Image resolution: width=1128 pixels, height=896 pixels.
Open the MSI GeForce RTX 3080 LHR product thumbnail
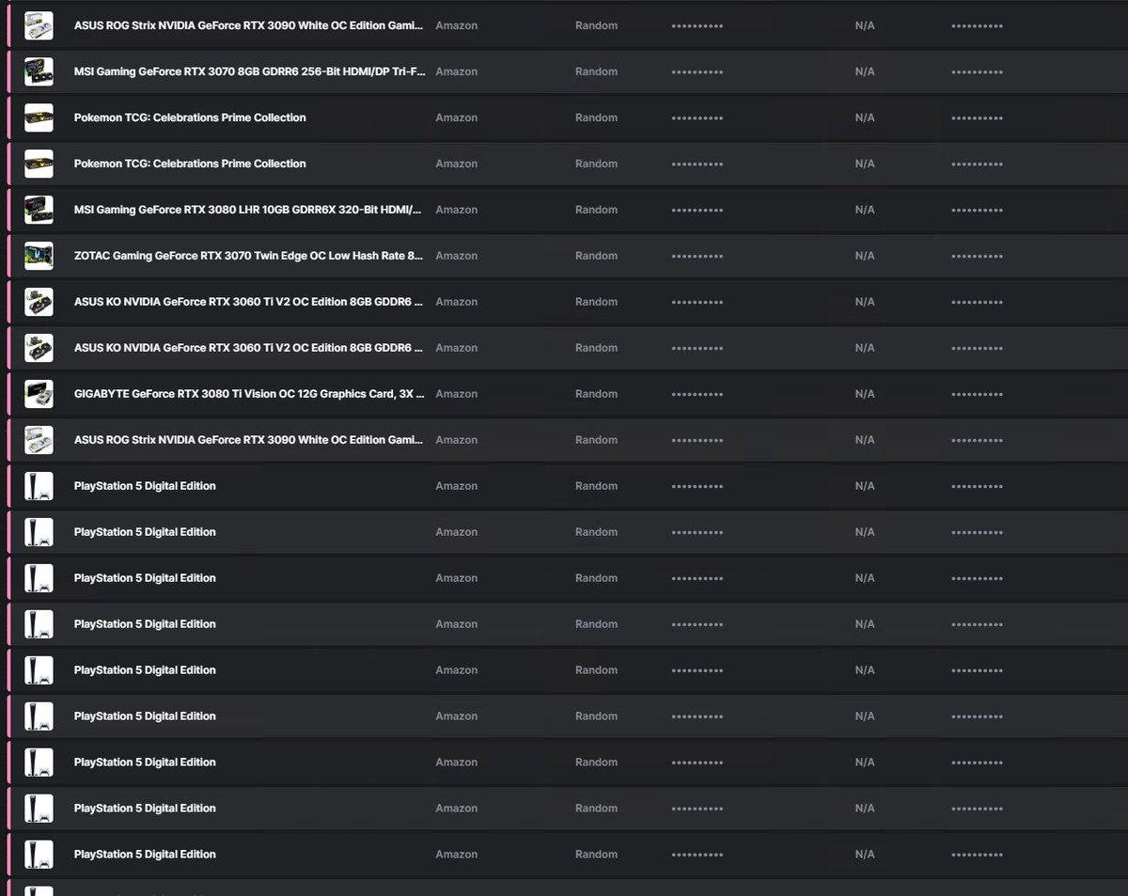pos(39,210)
